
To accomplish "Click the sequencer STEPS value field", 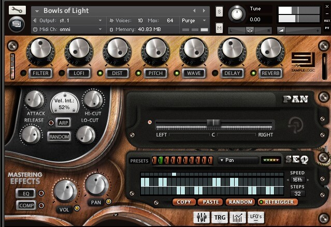I will 297,194.
